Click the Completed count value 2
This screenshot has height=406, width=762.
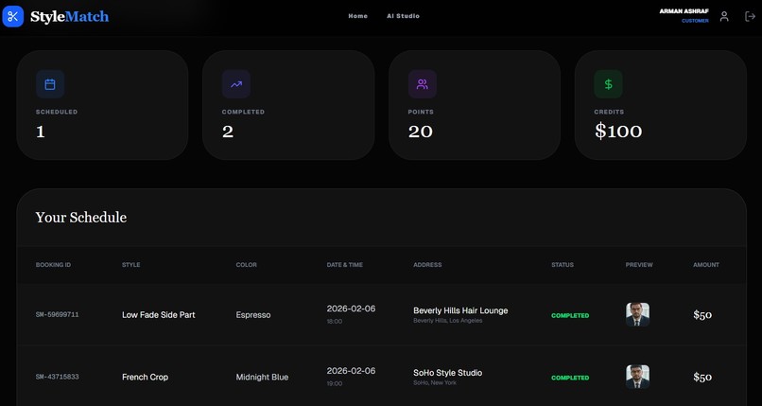pos(228,132)
